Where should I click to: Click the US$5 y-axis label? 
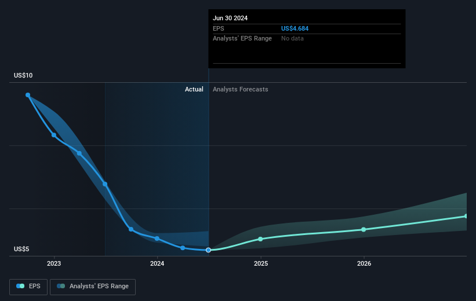21,249
